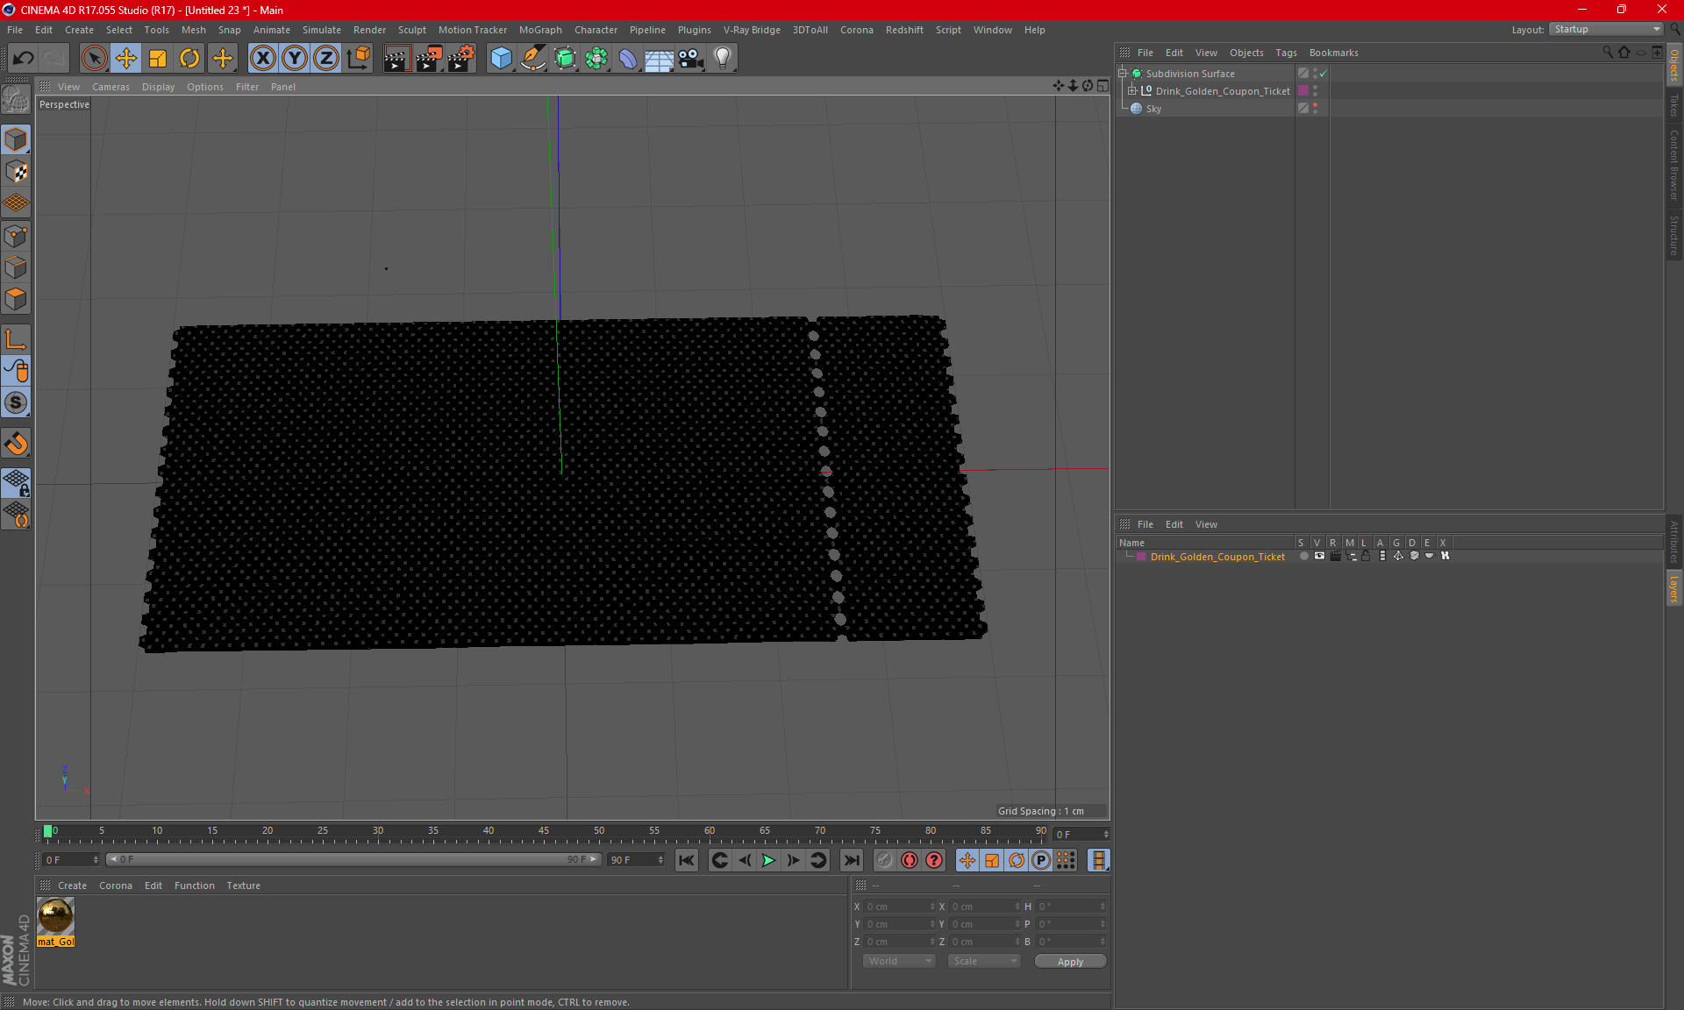1684x1010 pixels.
Task: Click the Undo arrow icon
Action: click(24, 59)
